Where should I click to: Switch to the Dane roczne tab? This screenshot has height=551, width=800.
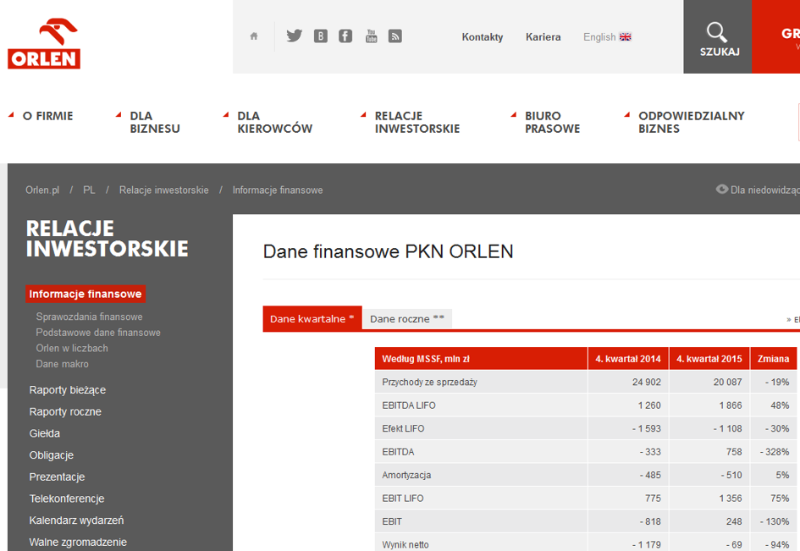click(x=407, y=319)
